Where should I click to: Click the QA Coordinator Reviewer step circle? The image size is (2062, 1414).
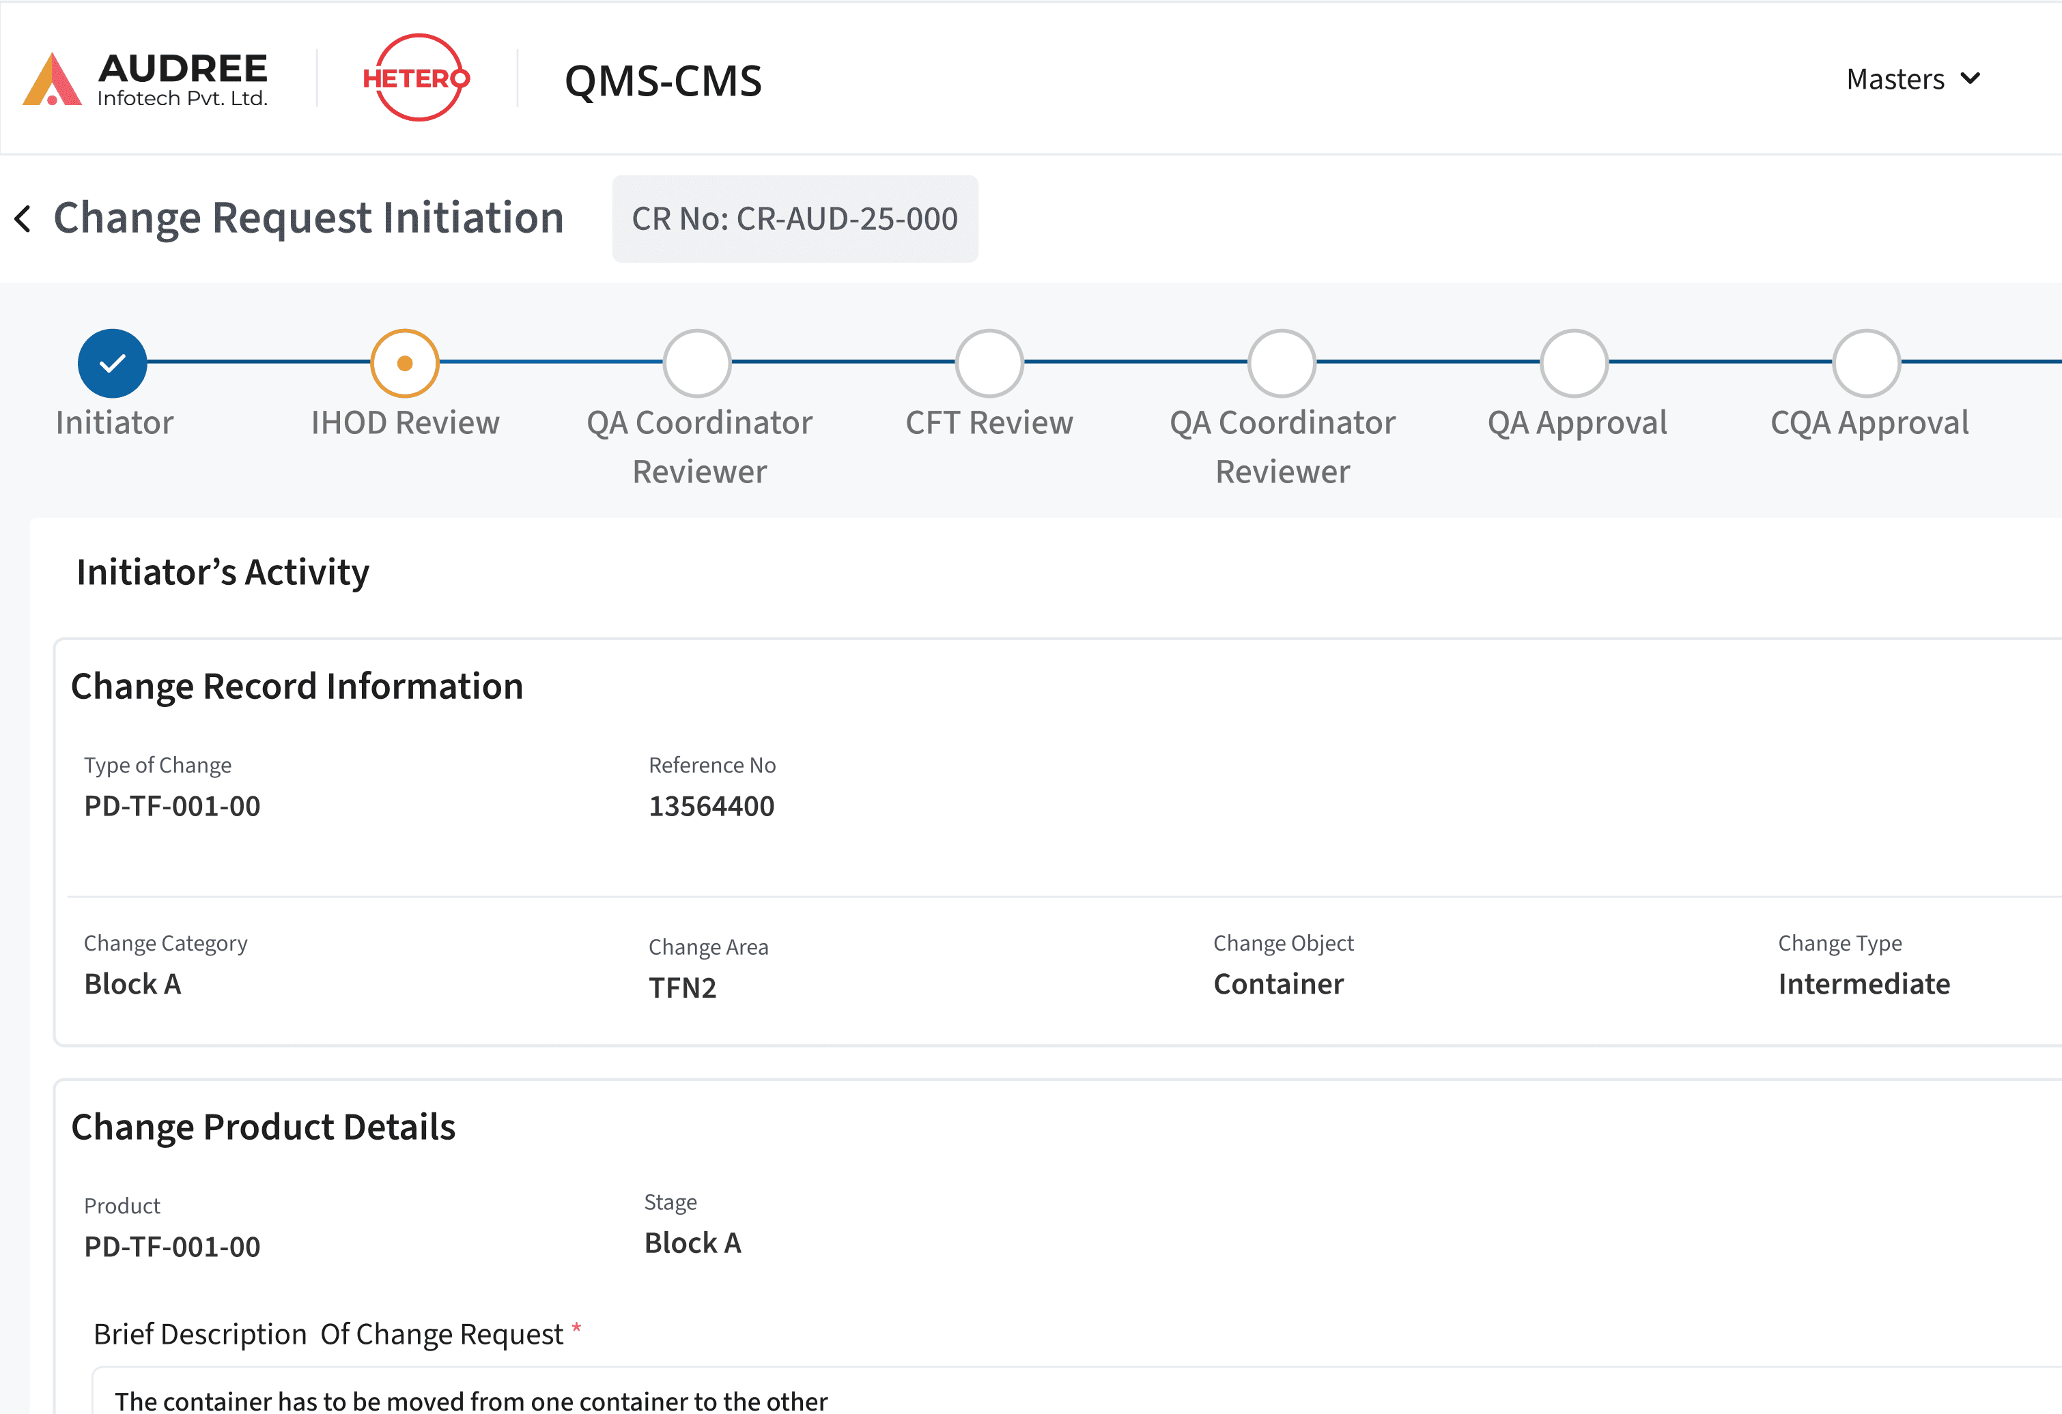[697, 362]
